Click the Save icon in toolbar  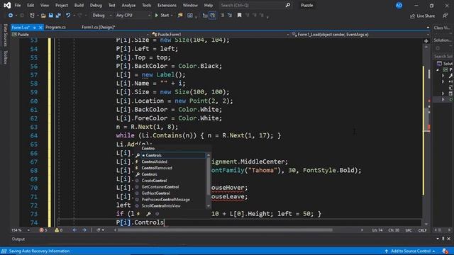point(51,16)
